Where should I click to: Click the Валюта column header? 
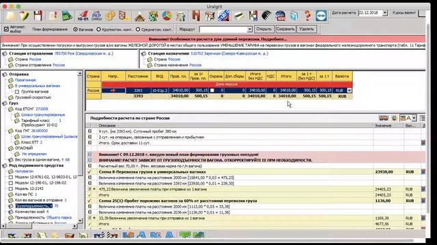342,76
